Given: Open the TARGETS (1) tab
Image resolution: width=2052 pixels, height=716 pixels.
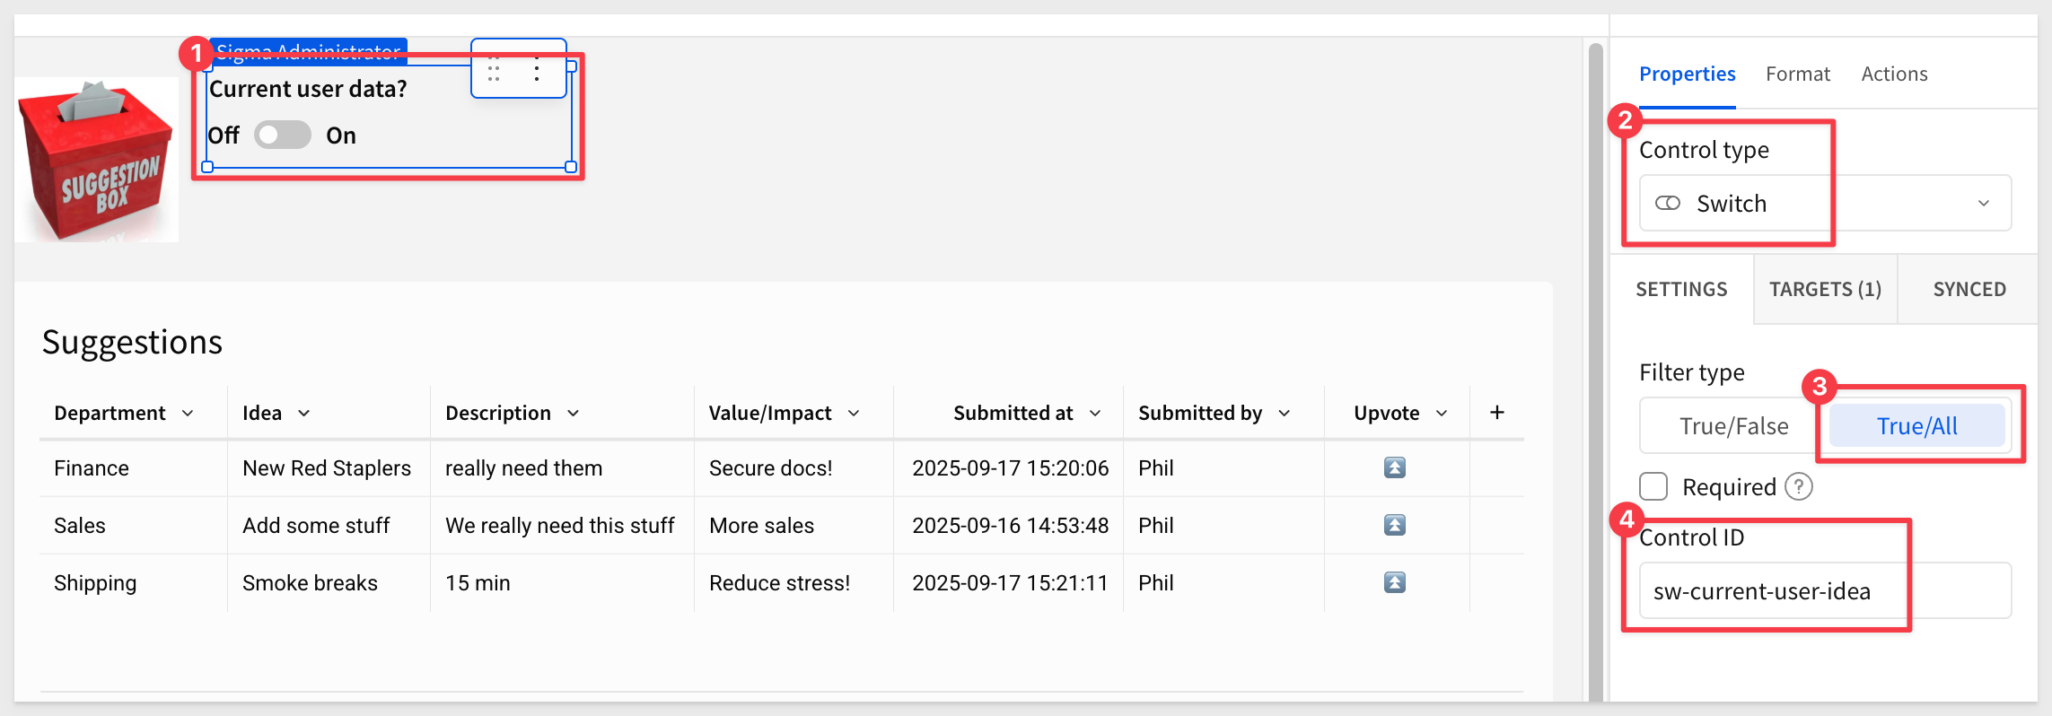Looking at the screenshot, I should click(x=1825, y=289).
